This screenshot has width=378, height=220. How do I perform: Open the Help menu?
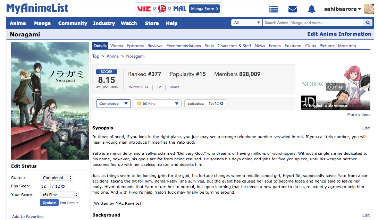[x=171, y=23]
